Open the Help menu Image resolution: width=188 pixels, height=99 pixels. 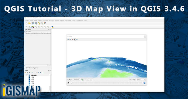(x=86, y=20)
